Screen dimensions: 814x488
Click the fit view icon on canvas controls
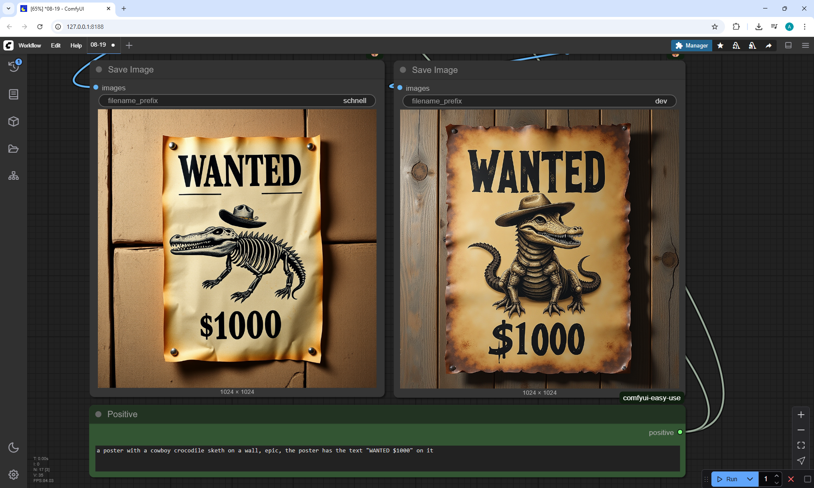[801, 445]
